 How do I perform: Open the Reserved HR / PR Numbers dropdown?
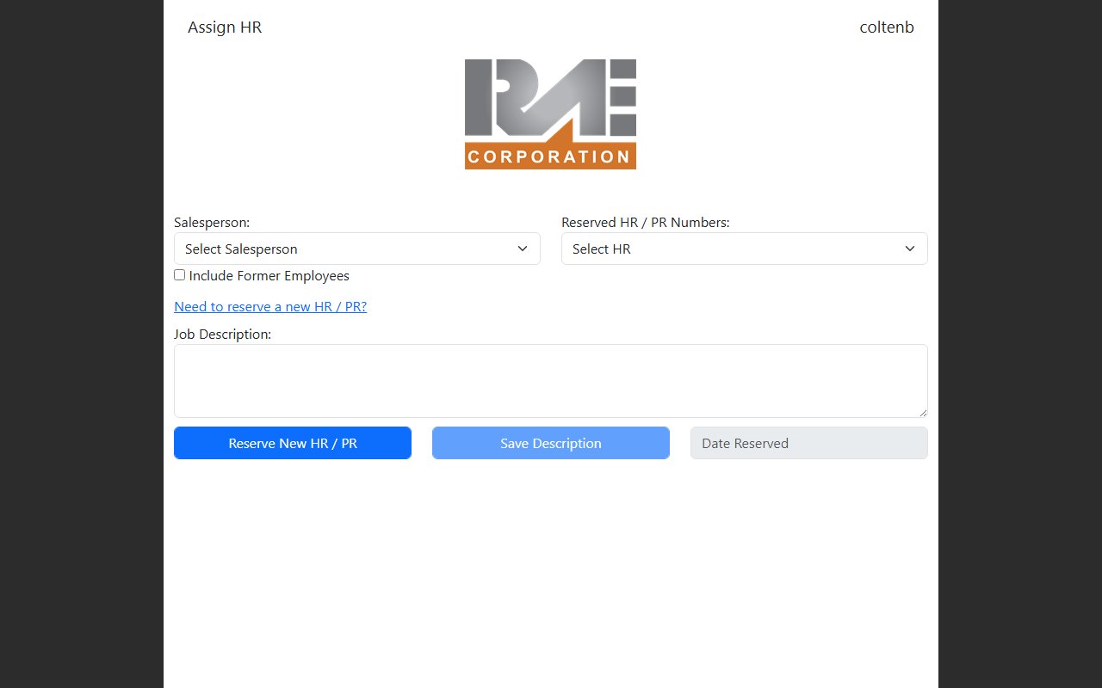(x=745, y=249)
